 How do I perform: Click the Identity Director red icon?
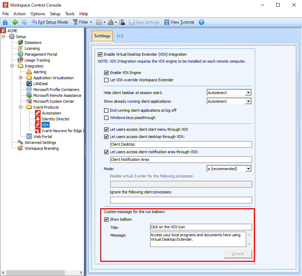pyautogui.click(x=38, y=119)
